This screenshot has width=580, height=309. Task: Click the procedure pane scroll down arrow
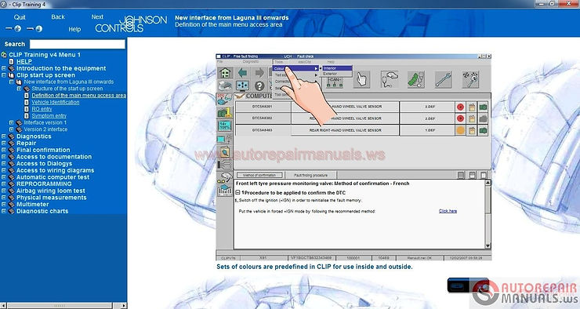coord(488,245)
